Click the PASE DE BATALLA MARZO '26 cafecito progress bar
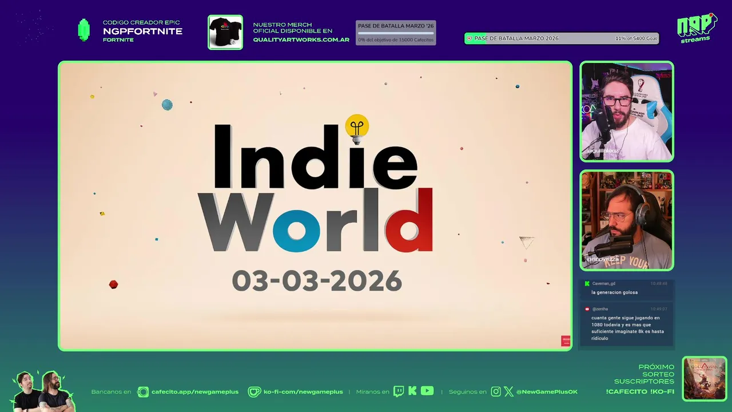The image size is (732, 412). 396,33
